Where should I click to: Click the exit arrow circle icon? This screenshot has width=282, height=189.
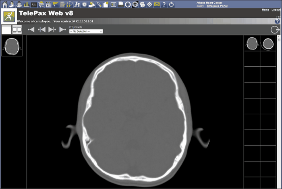[x=276, y=29]
